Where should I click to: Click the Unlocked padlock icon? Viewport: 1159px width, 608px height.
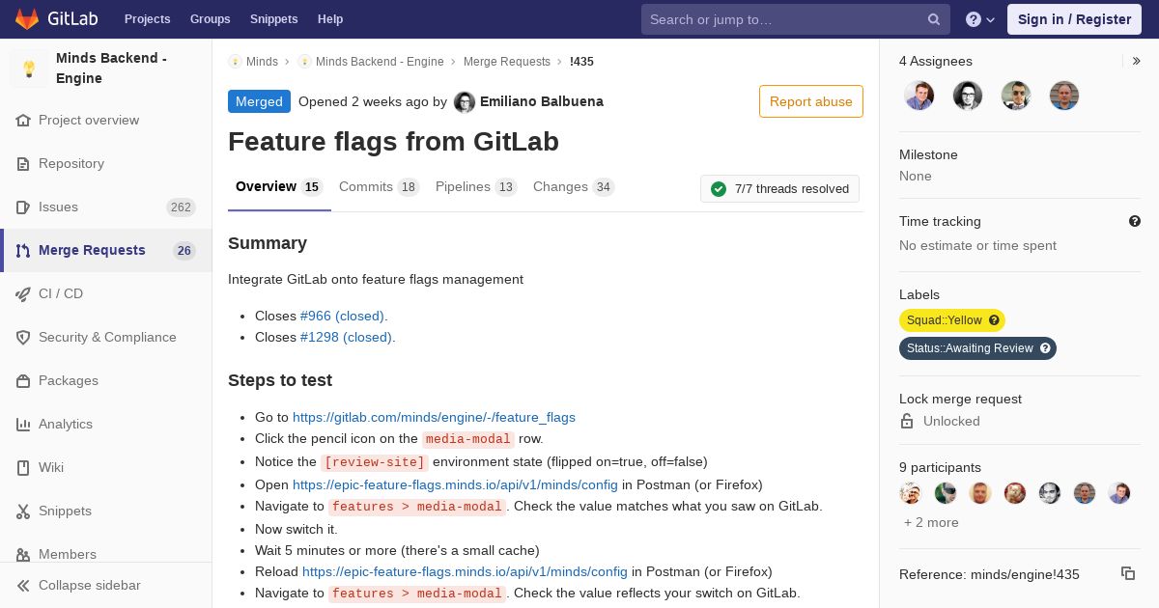[x=907, y=421]
